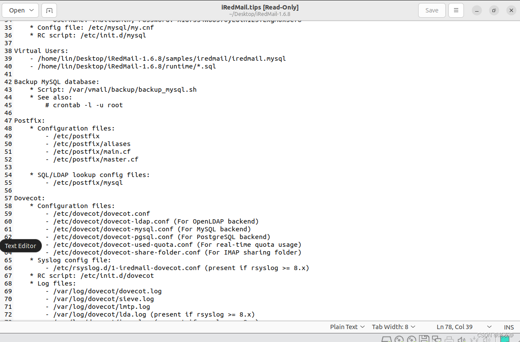Click the 'See also:' line
Screen dimensions: 520x342
[51, 97]
